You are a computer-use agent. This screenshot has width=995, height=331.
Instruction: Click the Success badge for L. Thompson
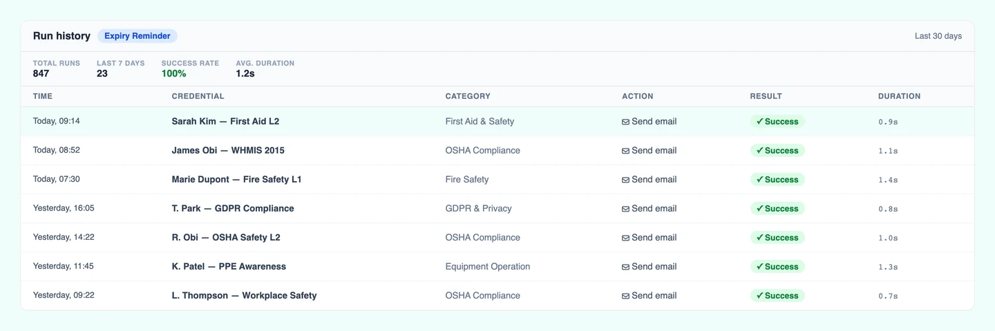click(x=777, y=296)
